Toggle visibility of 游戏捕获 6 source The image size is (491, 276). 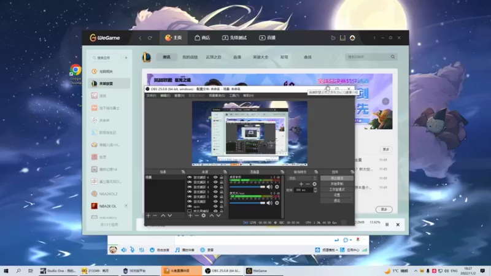(x=215, y=177)
